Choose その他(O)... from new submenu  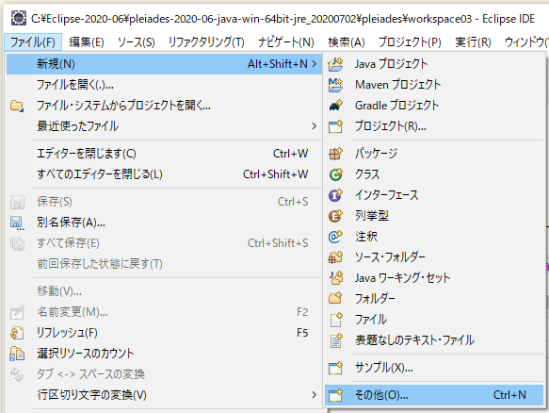click(434, 395)
